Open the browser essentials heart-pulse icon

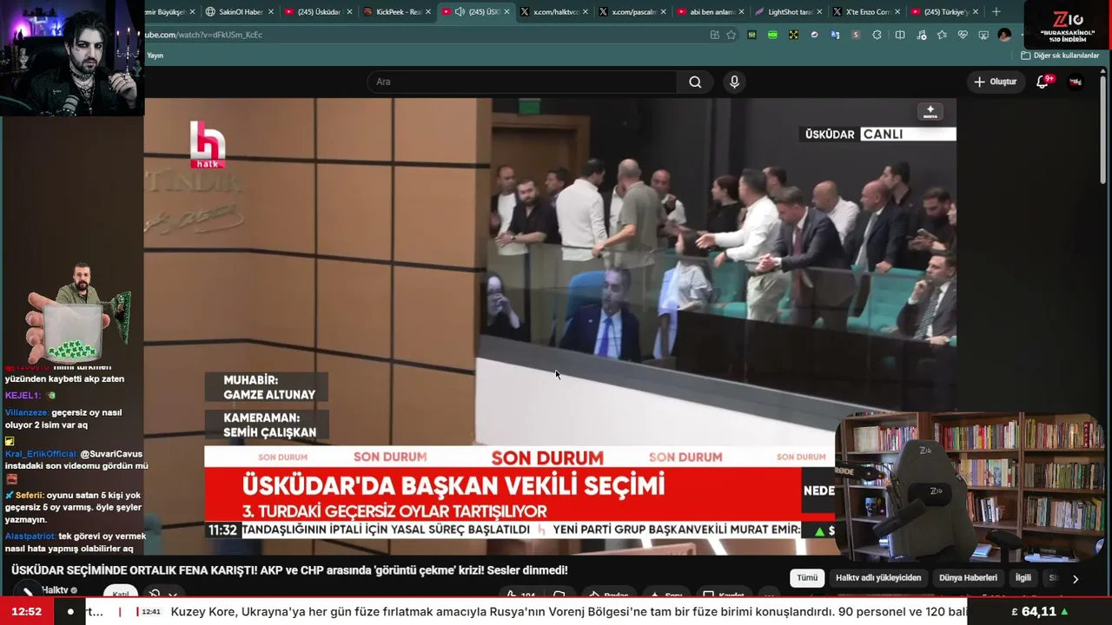963,35
